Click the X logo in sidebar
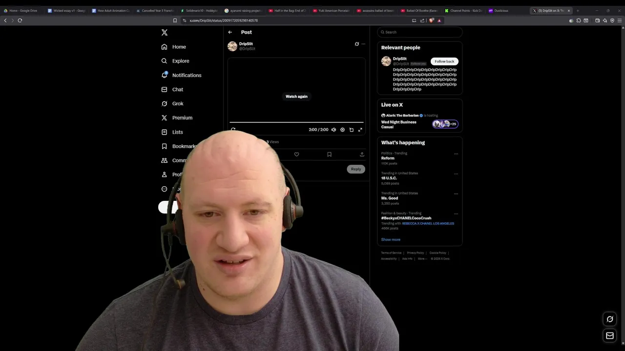Viewport: 625px width, 351px height. click(x=165, y=32)
